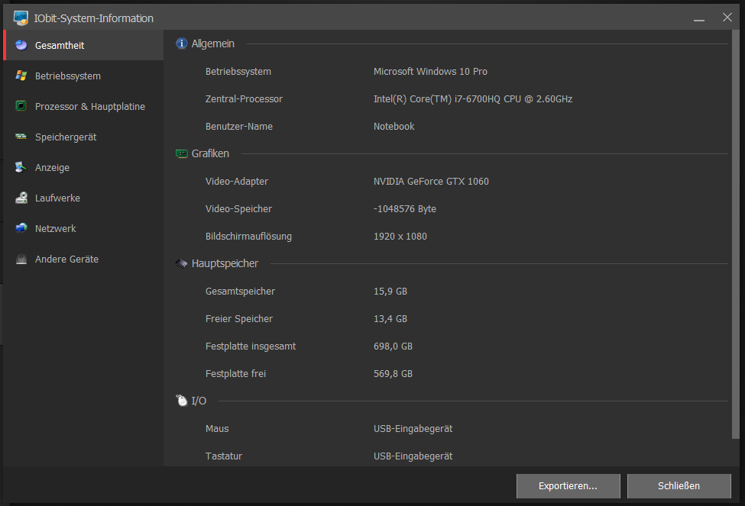This screenshot has width=745, height=506.
Task: Click the Gesamtspeicher label
Action: click(x=240, y=292)
